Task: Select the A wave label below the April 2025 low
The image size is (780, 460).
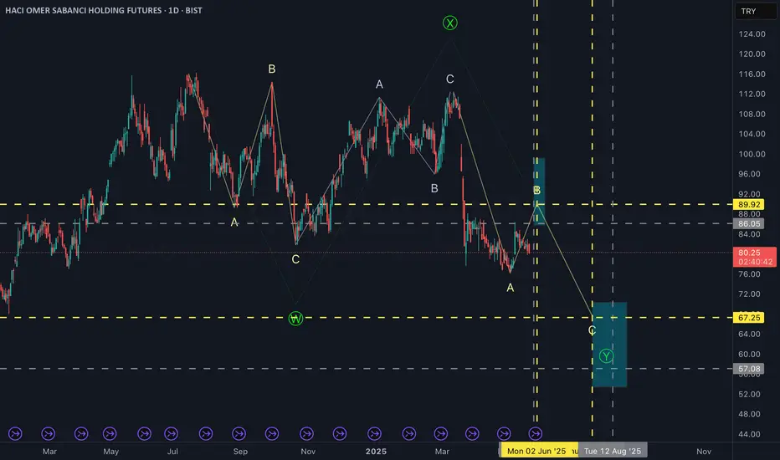Action: 510,288
